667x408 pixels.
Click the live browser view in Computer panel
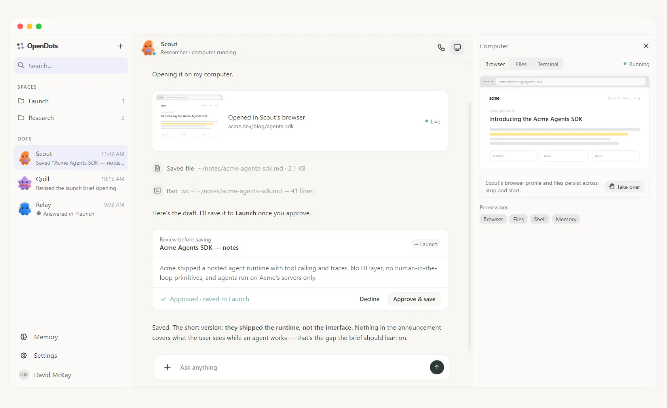(x=564, y=123)
